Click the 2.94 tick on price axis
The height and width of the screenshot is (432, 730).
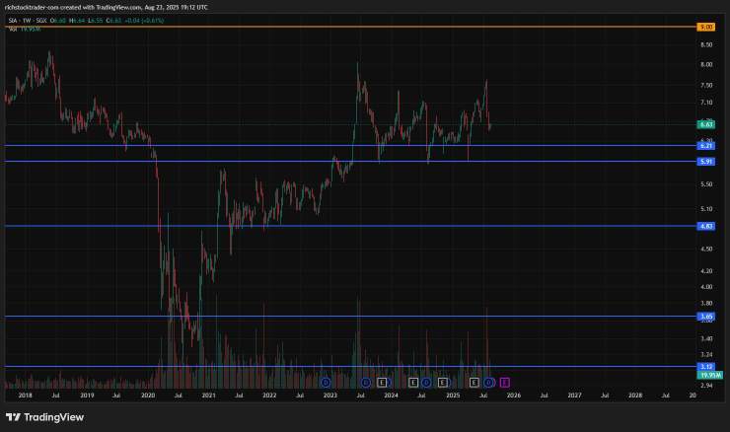[706, 386]
